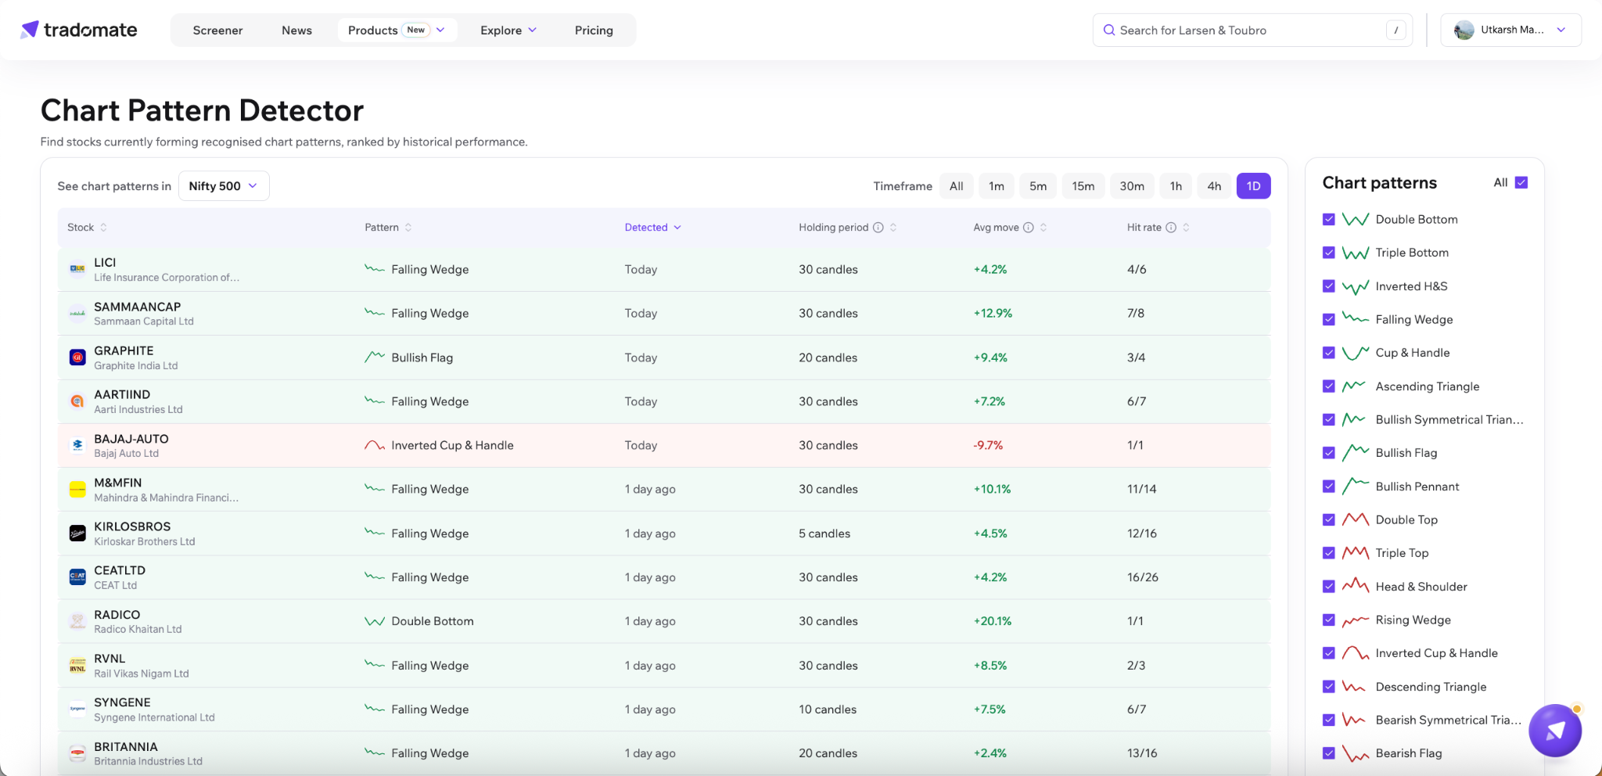Select the 15m timeframe
Image resolution: width=1602 pixels, height=776 pixels.
tap(1083, 186)
